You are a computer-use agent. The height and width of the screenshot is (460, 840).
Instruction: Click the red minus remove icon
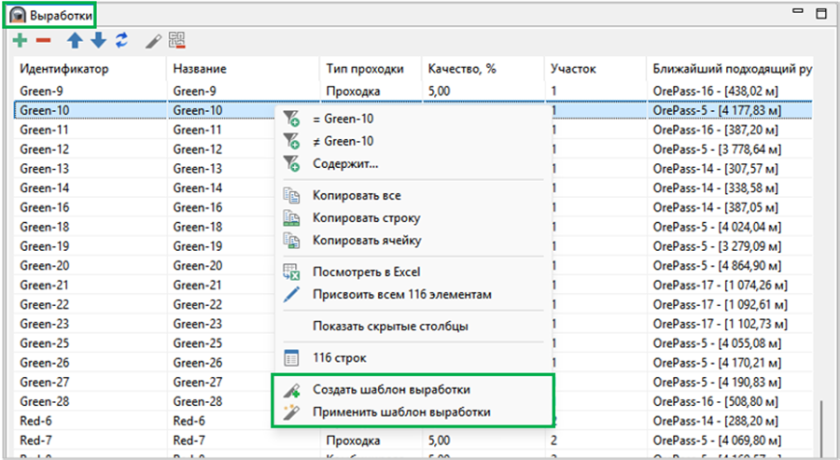coord(43,40)
